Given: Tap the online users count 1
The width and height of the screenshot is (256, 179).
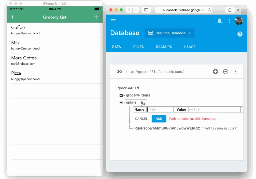Looking at the screenshot, I should (12, 17).
